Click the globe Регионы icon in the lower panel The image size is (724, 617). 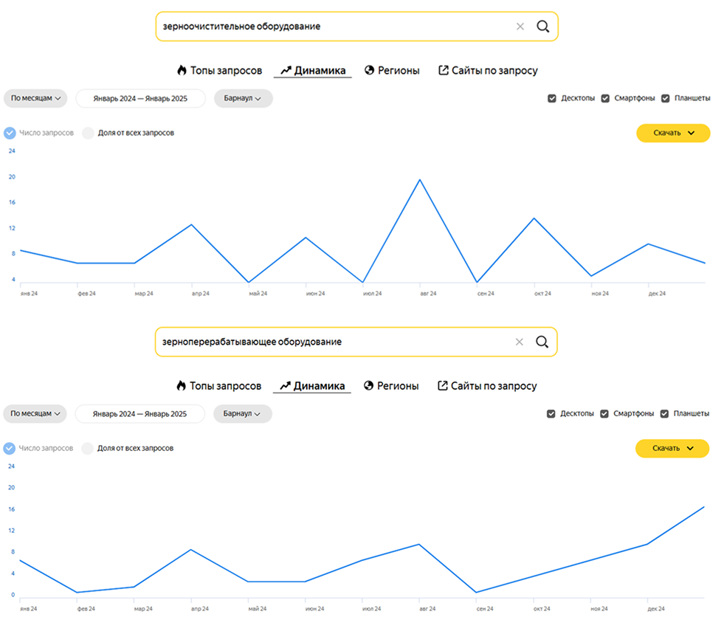pos(368,385)
